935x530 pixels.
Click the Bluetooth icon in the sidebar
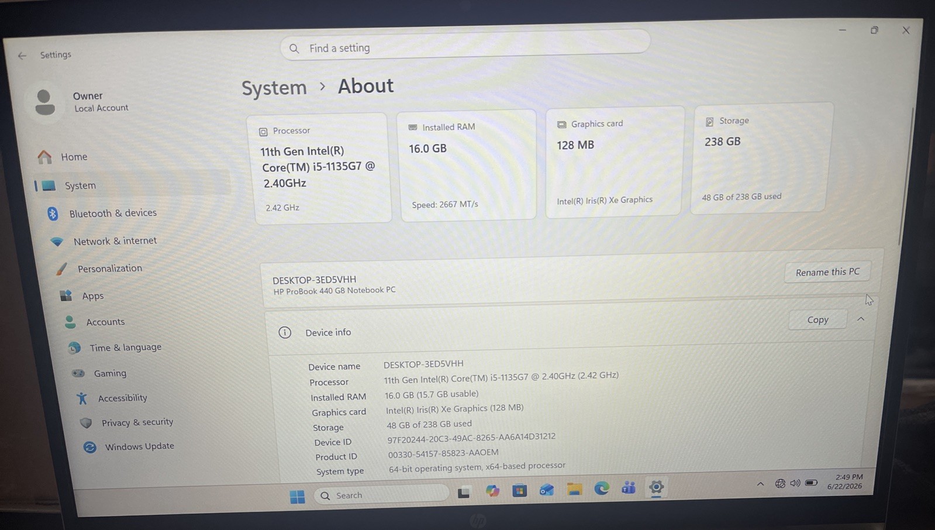pos(53,214)
